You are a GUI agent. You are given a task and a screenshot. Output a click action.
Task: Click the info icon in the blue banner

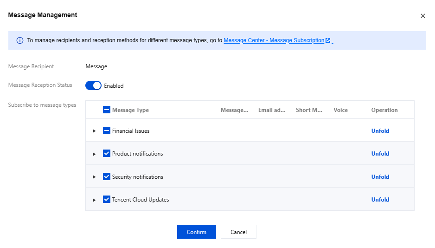20,40
